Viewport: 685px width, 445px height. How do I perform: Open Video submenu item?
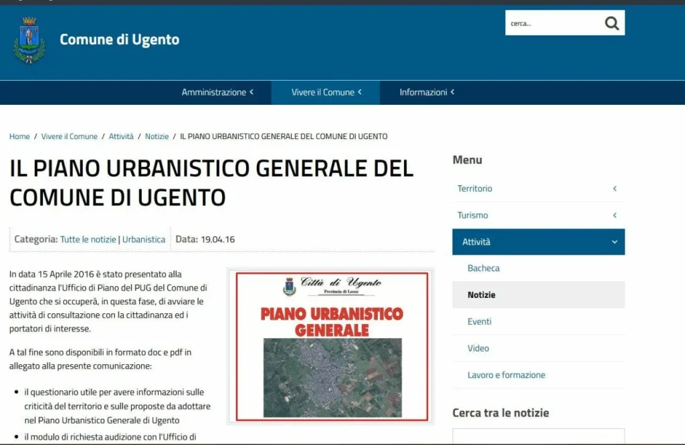[x=478, y=348]
